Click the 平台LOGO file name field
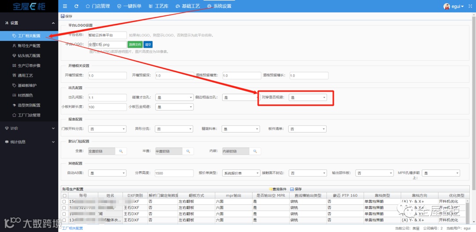 pyautogui.click(x=107, y=44)
